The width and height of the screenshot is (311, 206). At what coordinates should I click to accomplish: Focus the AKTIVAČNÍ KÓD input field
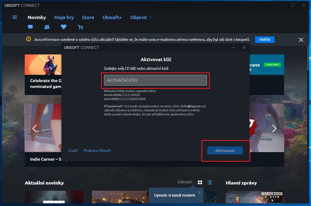point(155,80)
